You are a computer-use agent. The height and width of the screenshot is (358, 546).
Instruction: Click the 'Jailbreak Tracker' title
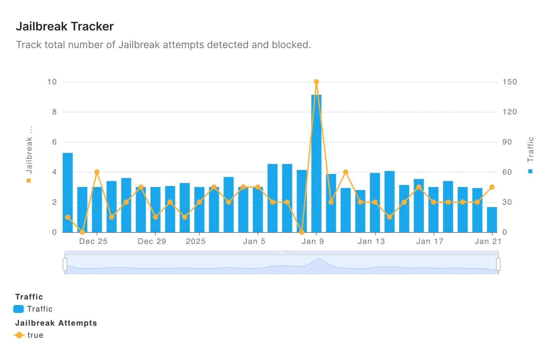[65, 26]
